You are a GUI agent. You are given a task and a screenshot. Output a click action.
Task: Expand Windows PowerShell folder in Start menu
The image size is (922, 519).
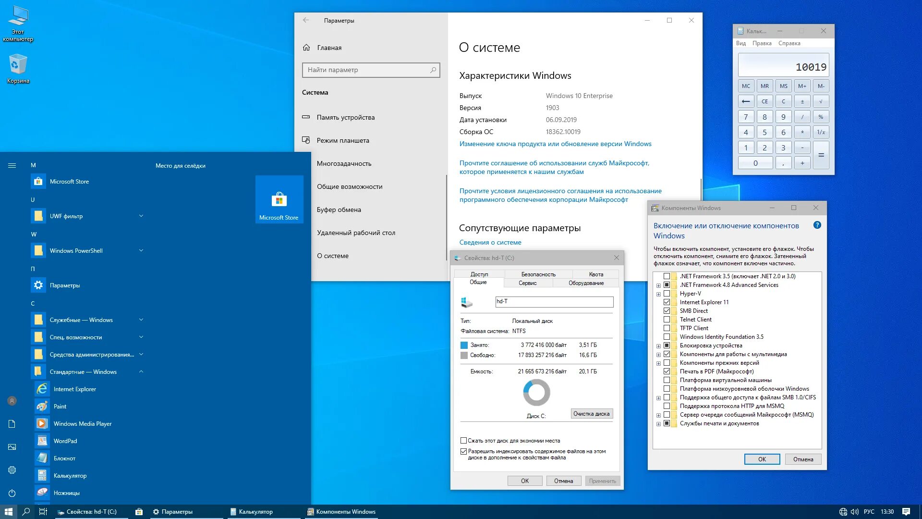(141, 250)
